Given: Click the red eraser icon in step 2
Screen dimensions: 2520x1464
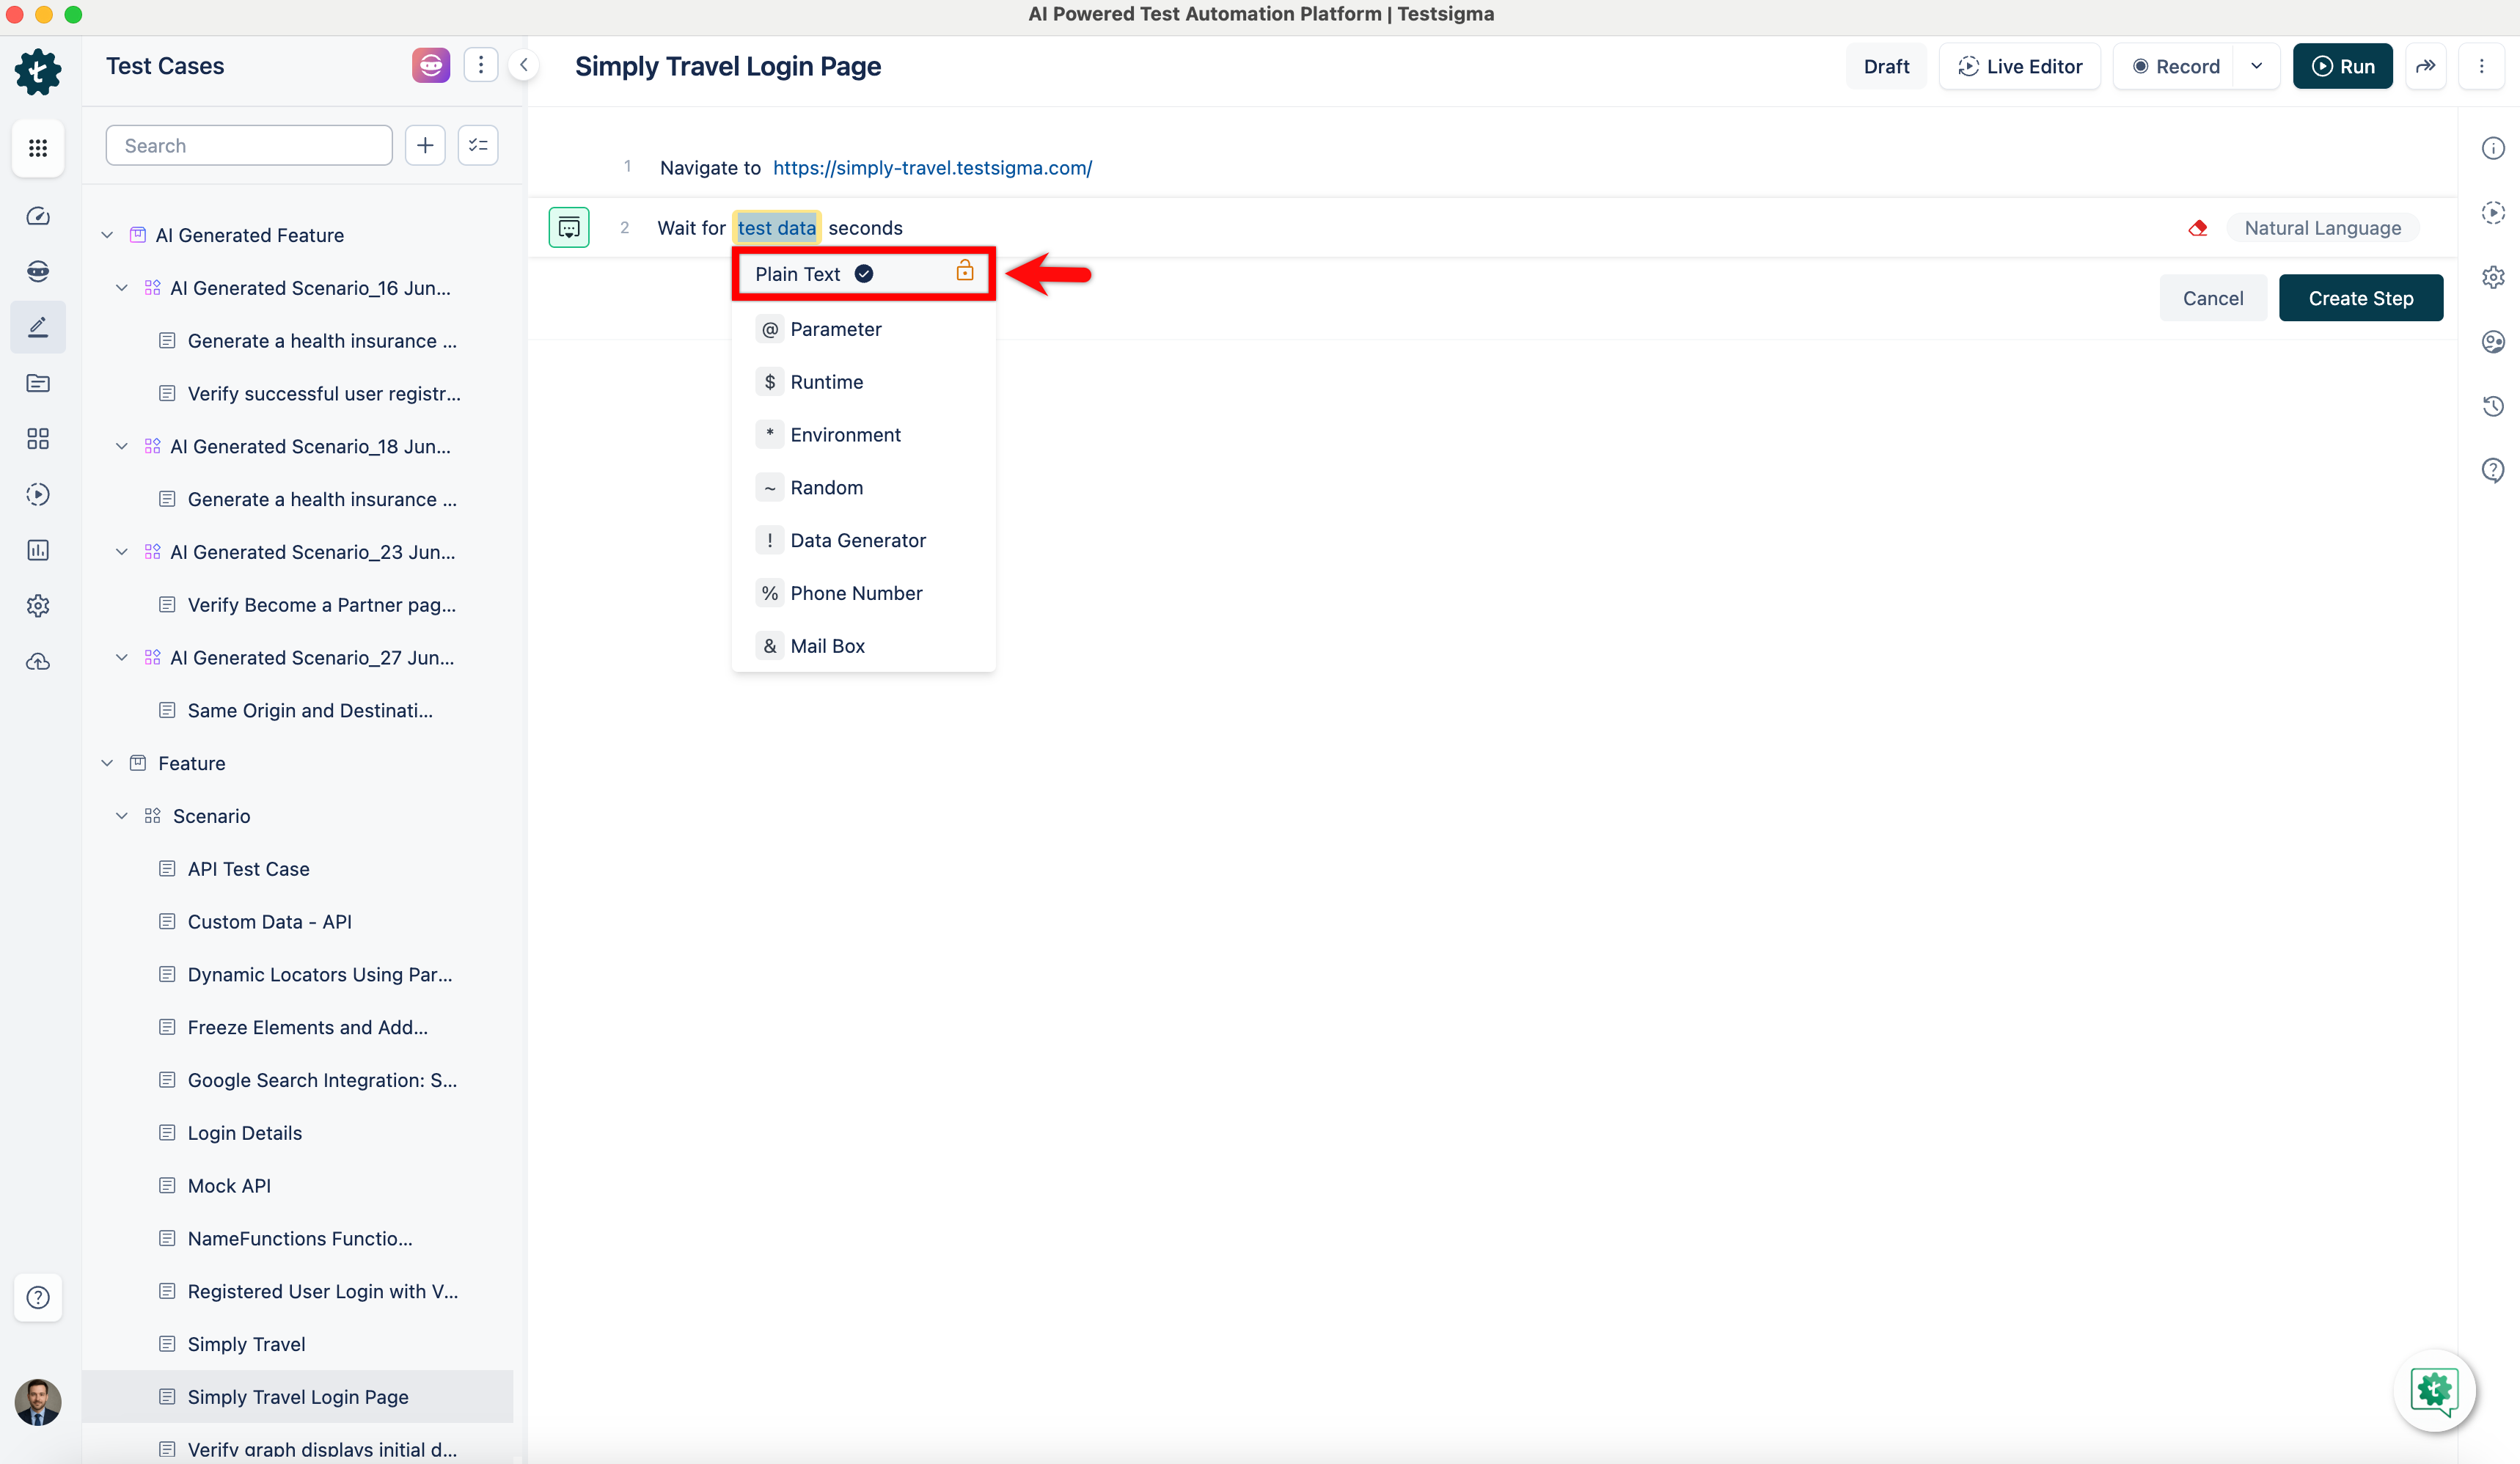Looking at the screenshot, I should point(2197,228).
